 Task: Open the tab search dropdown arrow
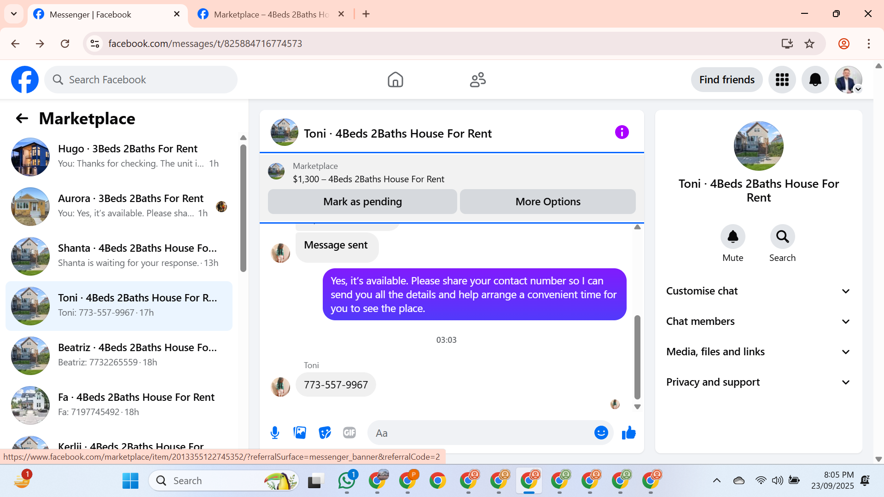pos(14,14)
